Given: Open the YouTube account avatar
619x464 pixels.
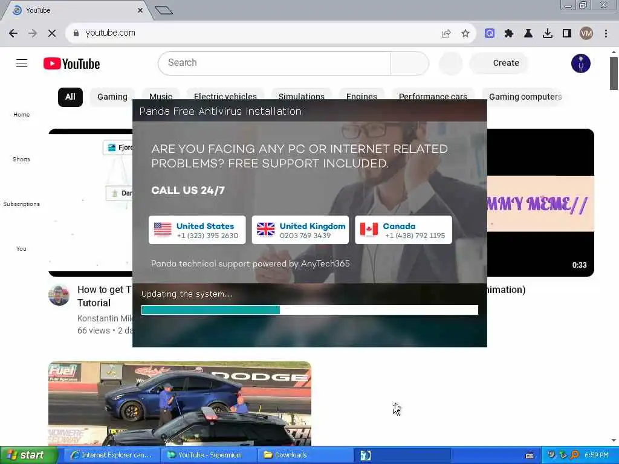Looking at the screenshot, I should point(581,63).
